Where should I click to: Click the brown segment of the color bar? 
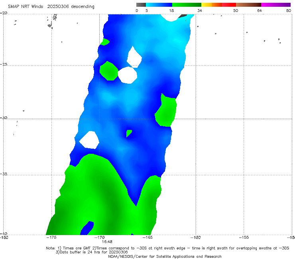(x=248, y=5)
